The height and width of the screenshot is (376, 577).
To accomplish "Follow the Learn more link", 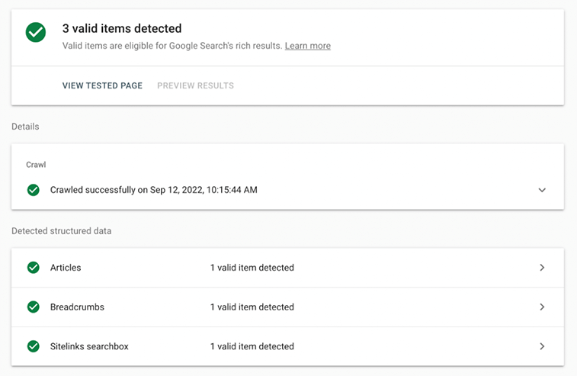I will [308, 46].
